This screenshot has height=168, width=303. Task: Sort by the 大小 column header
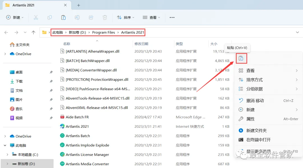coord(214,44)
